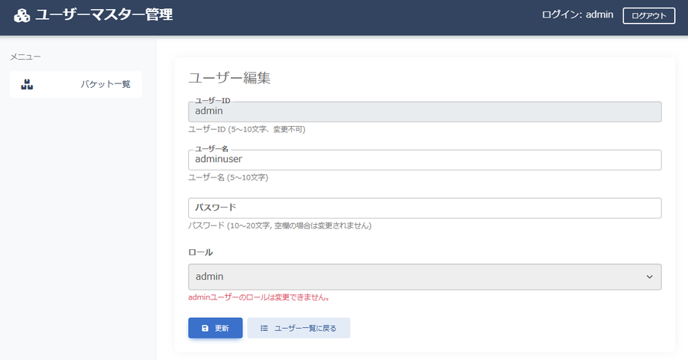Image resolution: width=688 pixels, height=360 pixels.
Task: Click the ログイン: admin text
Action: (x=577, y=15)
